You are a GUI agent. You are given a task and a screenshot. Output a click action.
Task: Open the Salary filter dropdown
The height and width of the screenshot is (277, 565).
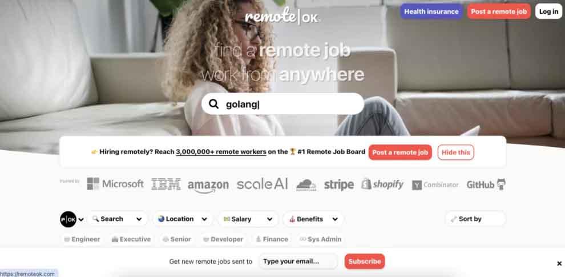click(x=248, y=219)
